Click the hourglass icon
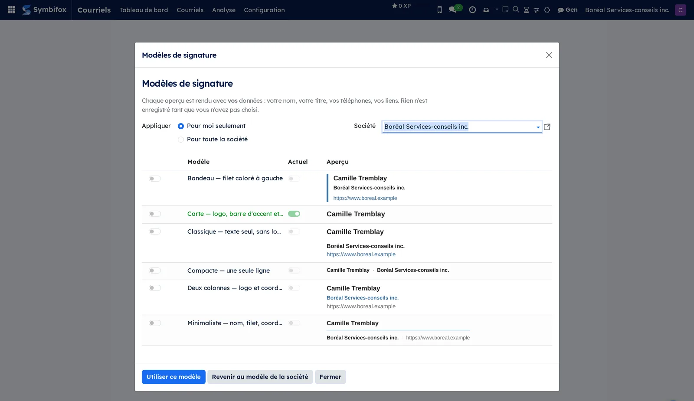Screen dimensions: 694x401 pos(526,10)
